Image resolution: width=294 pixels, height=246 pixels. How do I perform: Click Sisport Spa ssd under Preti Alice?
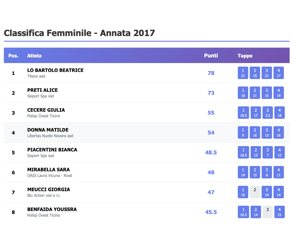pyautogui.click(x=40, y=96)
